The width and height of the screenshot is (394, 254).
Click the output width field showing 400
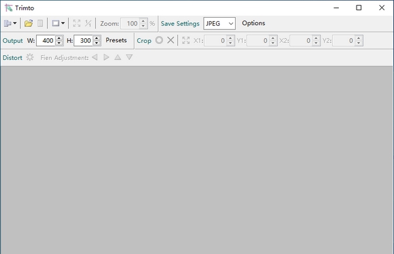click(45, 41)
